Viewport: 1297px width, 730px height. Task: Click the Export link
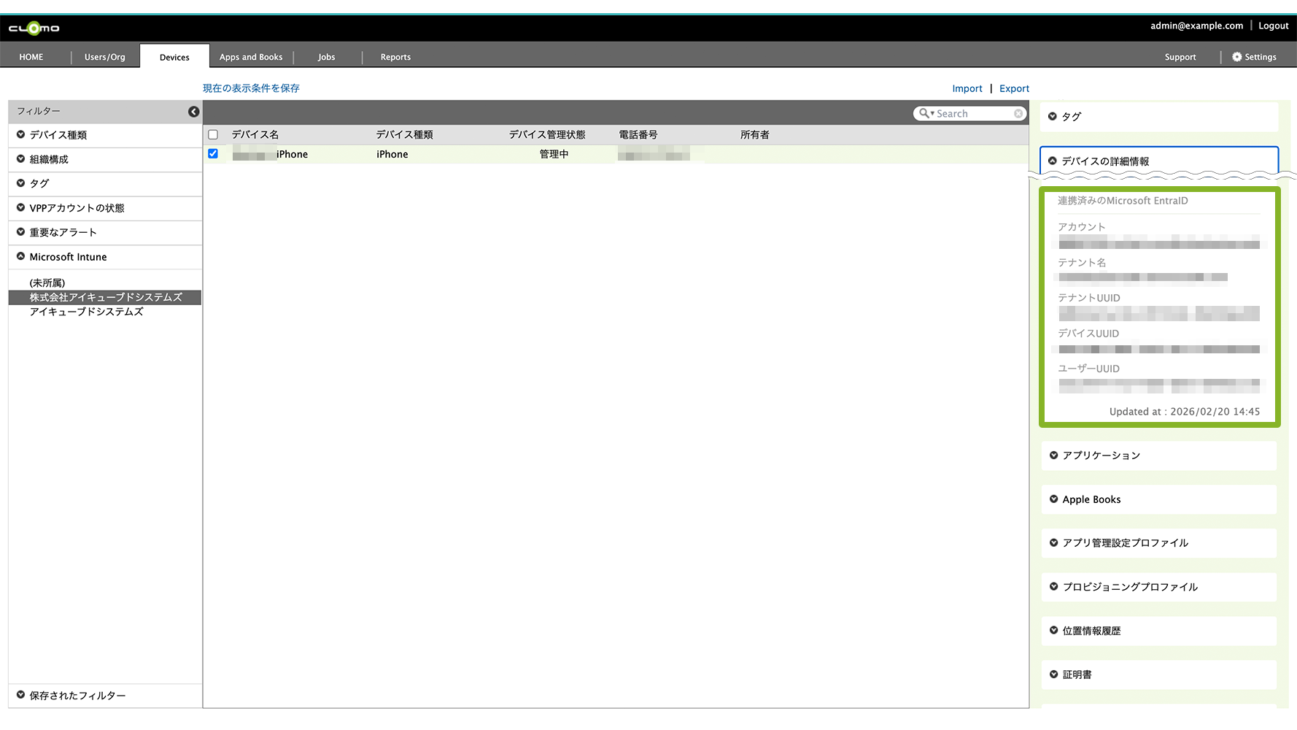(x=1014, y=88)
